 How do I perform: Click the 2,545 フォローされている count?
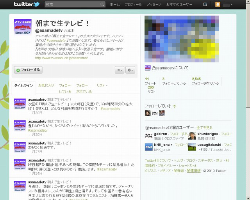[205, 81]
